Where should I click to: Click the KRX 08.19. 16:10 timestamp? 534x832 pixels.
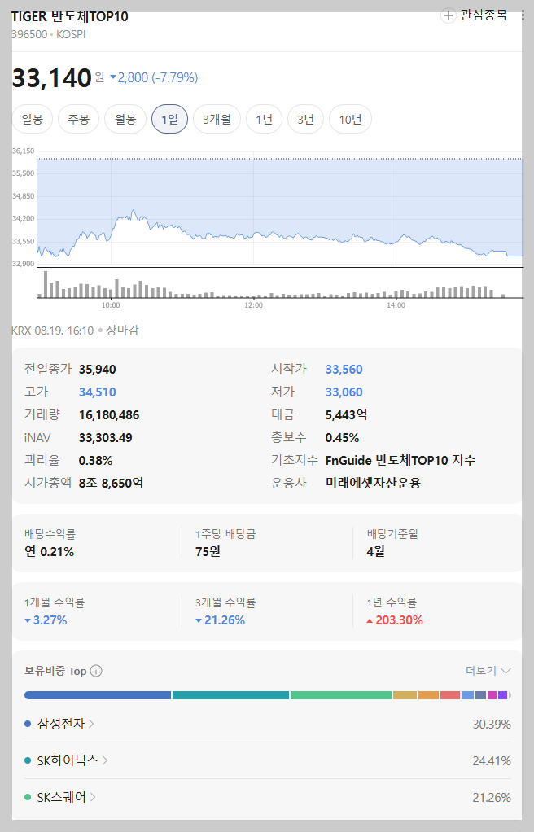tap(53, 331)
